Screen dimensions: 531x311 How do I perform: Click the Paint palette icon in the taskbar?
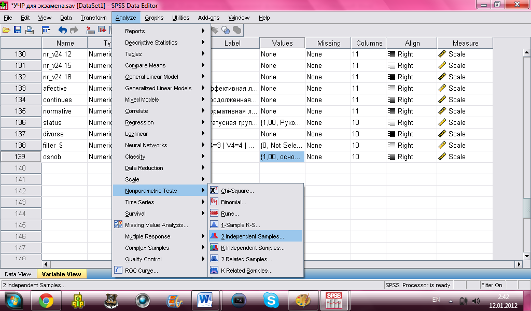(303, 301)
